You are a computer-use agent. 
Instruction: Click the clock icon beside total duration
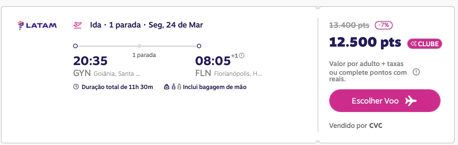(x=76, y=87)
